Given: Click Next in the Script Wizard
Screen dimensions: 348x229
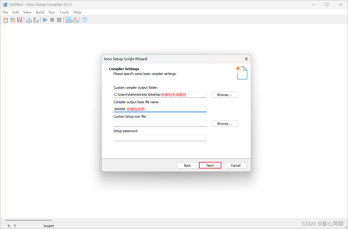Looking at the screenshot, I should point(210,166).
